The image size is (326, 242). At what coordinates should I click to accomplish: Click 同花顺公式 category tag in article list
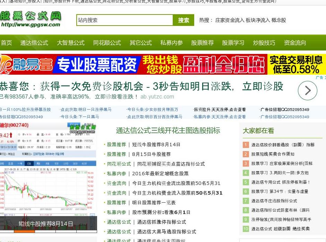pyautogui.click(x=119, y=164)
